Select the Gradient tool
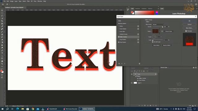198x111 pixels. click(x=2, y=43)
